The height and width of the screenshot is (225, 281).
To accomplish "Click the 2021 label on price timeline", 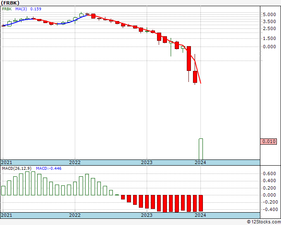I will (7, 162).
